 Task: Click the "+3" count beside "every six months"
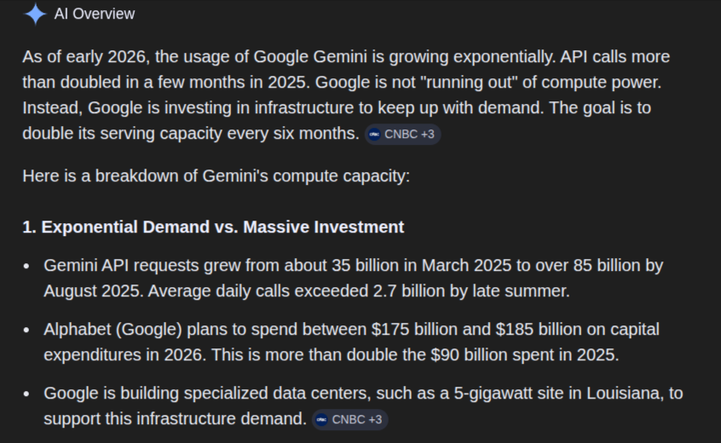pyautogui.click(x=428, y=135)
